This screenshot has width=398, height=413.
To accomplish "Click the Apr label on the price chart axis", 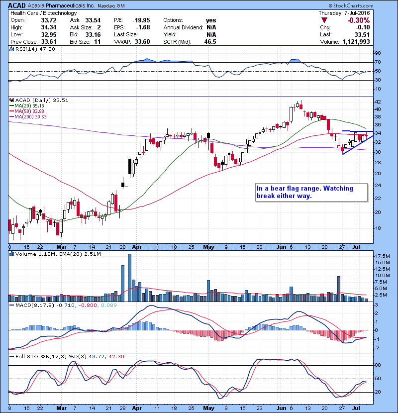I will pyautogui.click(x=137, y=247).
